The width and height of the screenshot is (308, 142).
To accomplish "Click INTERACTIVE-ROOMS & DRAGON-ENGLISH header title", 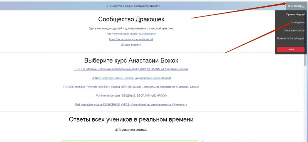I will [x=132, y=6].
